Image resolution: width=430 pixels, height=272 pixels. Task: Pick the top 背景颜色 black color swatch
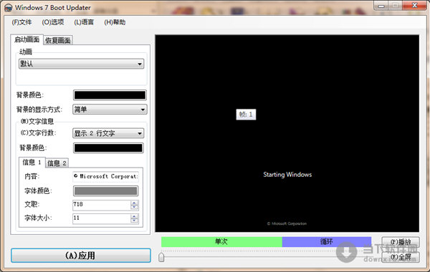110,95
